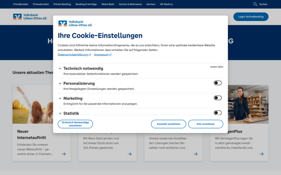Click Auswahl annehmen button
Viewport: 281px width, 175px height.
(x=169, y=124)
